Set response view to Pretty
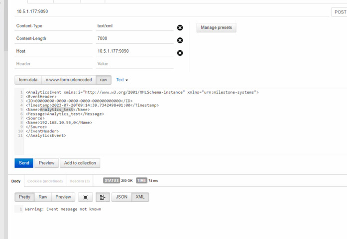 pyautogui.click(x=24, y=197)
